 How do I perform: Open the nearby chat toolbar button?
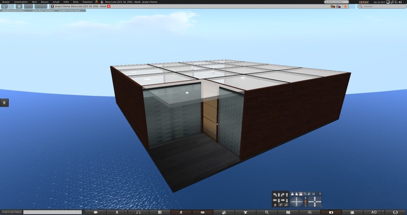95,212
